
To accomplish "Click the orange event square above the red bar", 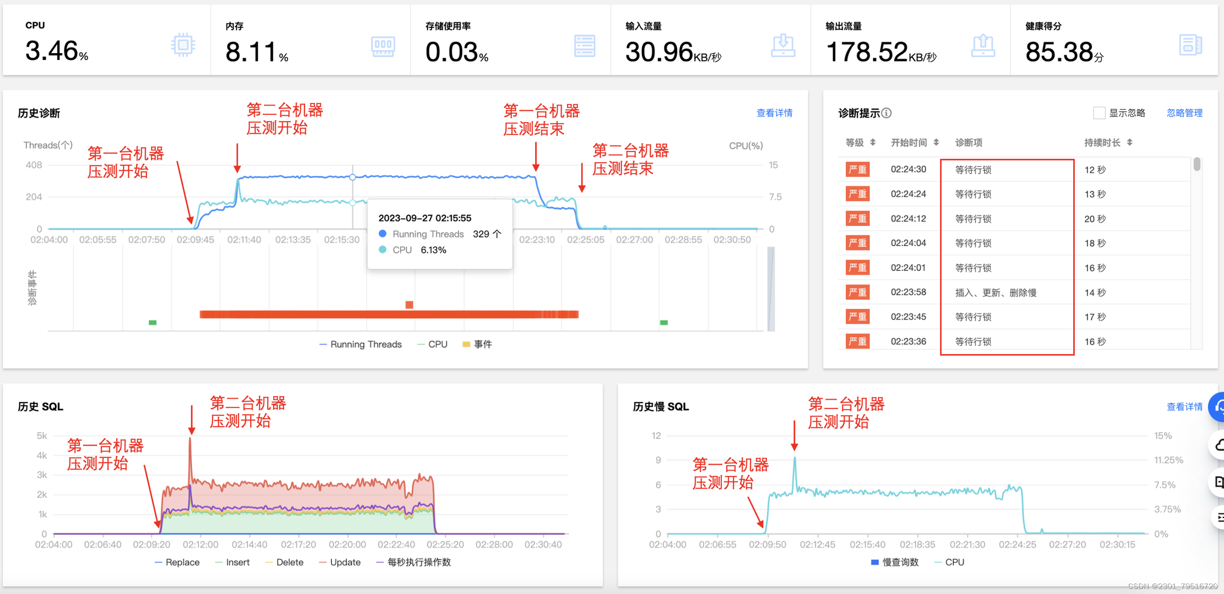I will click(x=409, y=305).
